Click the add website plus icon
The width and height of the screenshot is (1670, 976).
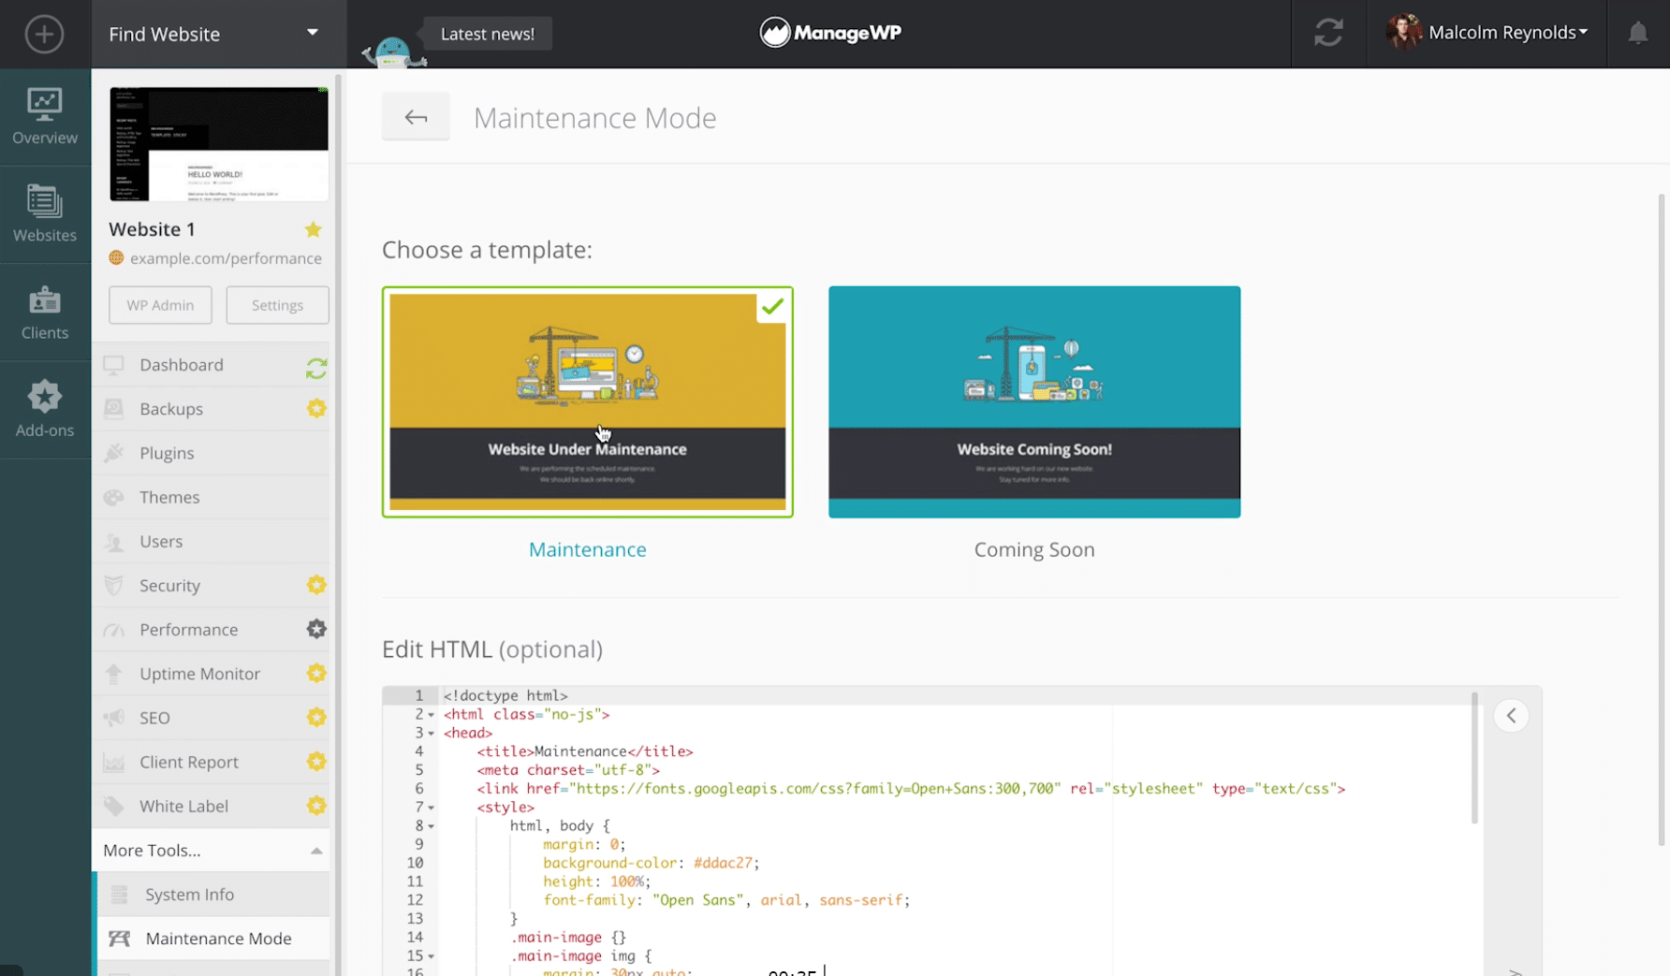click(44, 35)
